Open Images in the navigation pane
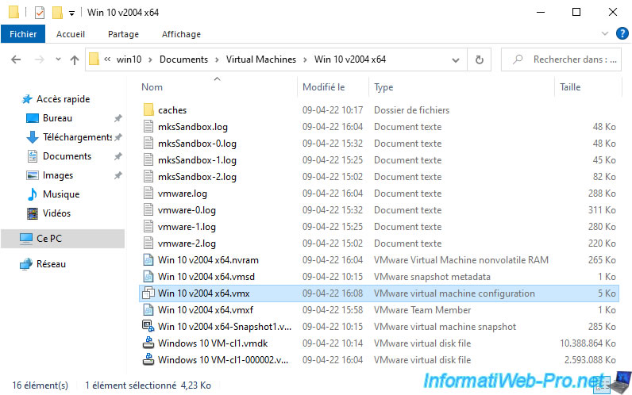 tap(58, 175)
